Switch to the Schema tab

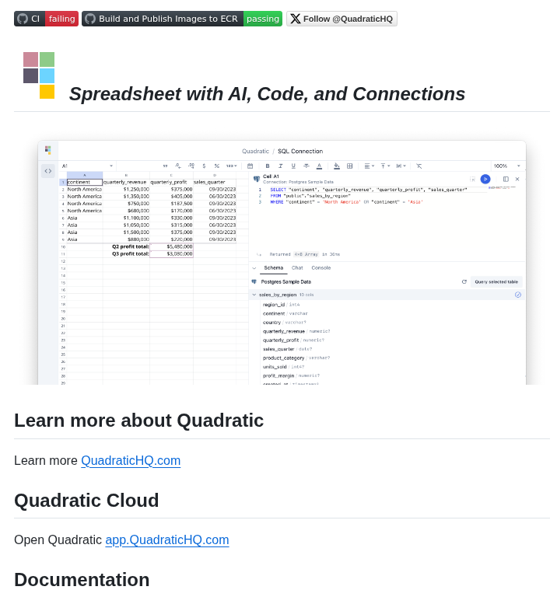click(x=274, y=267)
